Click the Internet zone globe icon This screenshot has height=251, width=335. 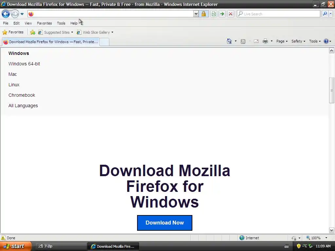coord(242,238)
